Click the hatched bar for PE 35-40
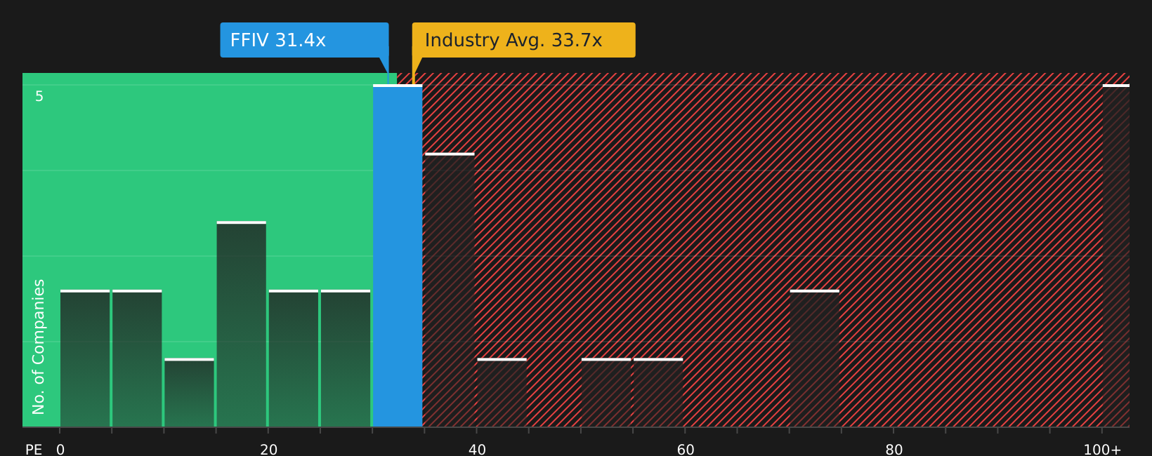This screenshot has height=456, width=1152. pos(450,290)
